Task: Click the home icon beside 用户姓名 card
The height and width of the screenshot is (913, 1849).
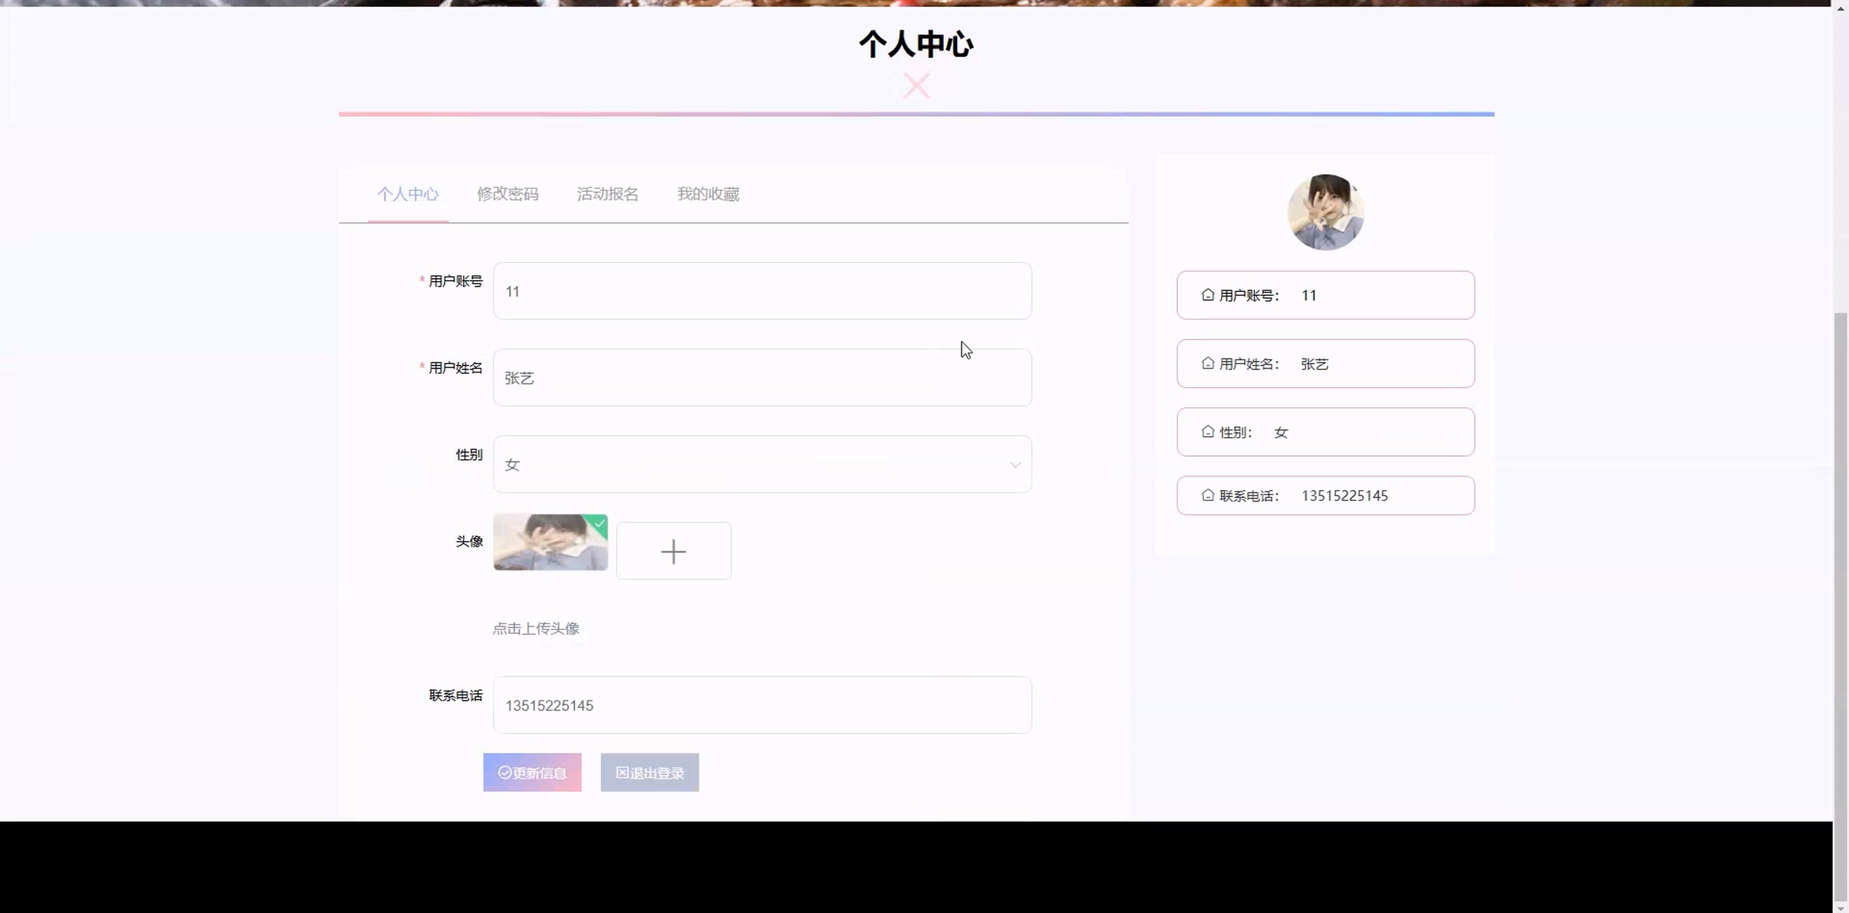Action: [x=1208, y=364]
